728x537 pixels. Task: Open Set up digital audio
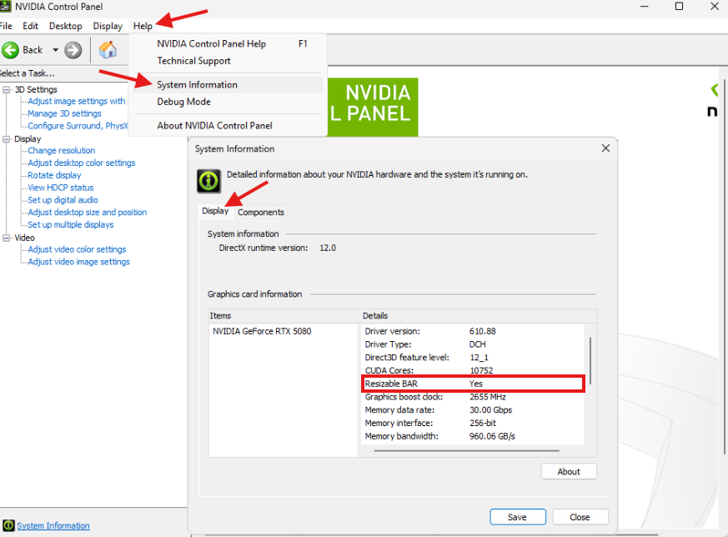pos(63,200)
